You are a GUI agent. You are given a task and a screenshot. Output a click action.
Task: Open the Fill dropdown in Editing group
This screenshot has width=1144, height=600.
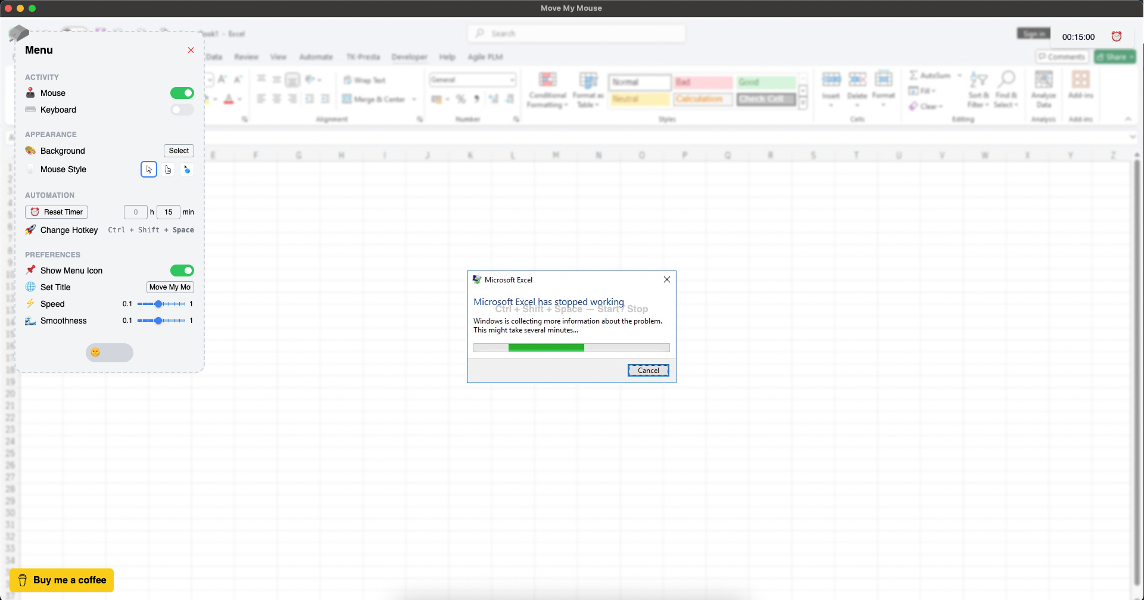(x=922, y=91)
